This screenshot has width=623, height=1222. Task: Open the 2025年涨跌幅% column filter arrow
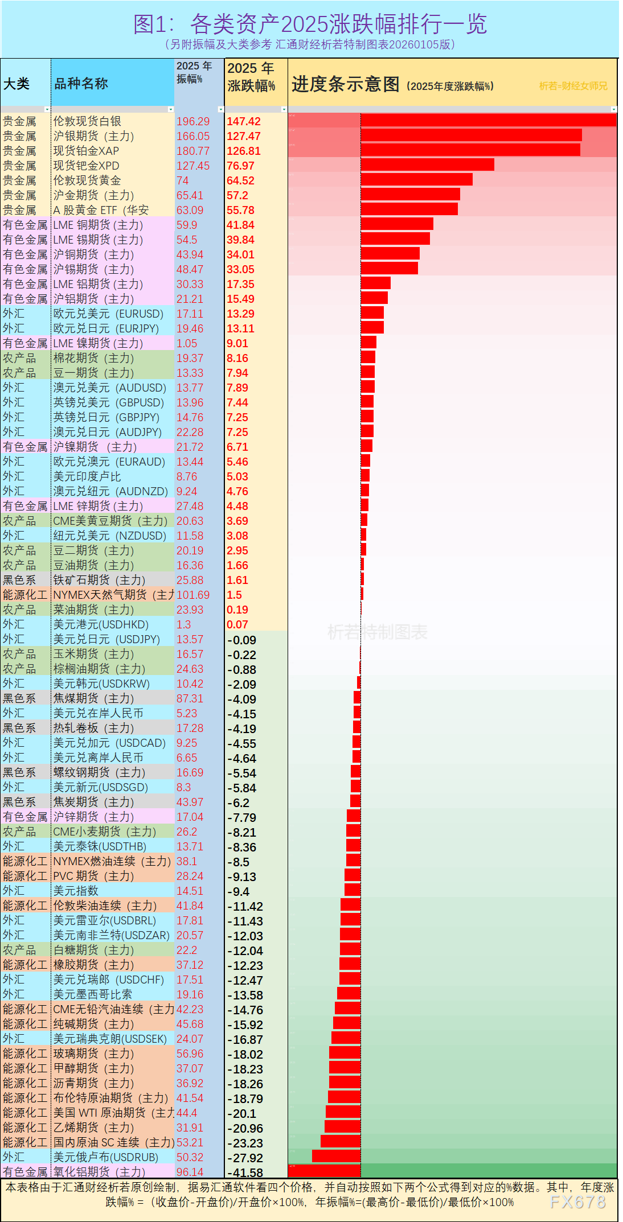284,109
